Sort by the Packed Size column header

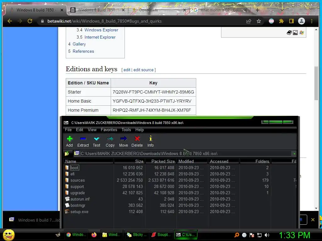[x=161, y=161]
